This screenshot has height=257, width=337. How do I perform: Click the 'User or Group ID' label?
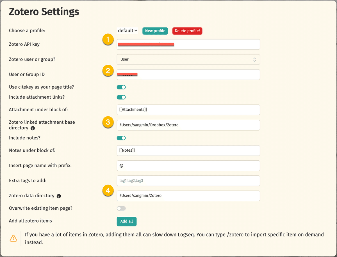click(x=27, y=75)
